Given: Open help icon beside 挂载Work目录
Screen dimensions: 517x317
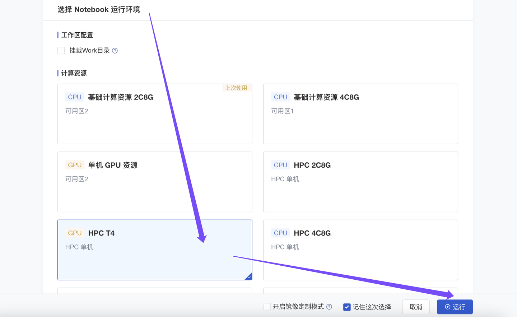Looking at the screenshot, I should pyautogui.click(x=115, y=51).
